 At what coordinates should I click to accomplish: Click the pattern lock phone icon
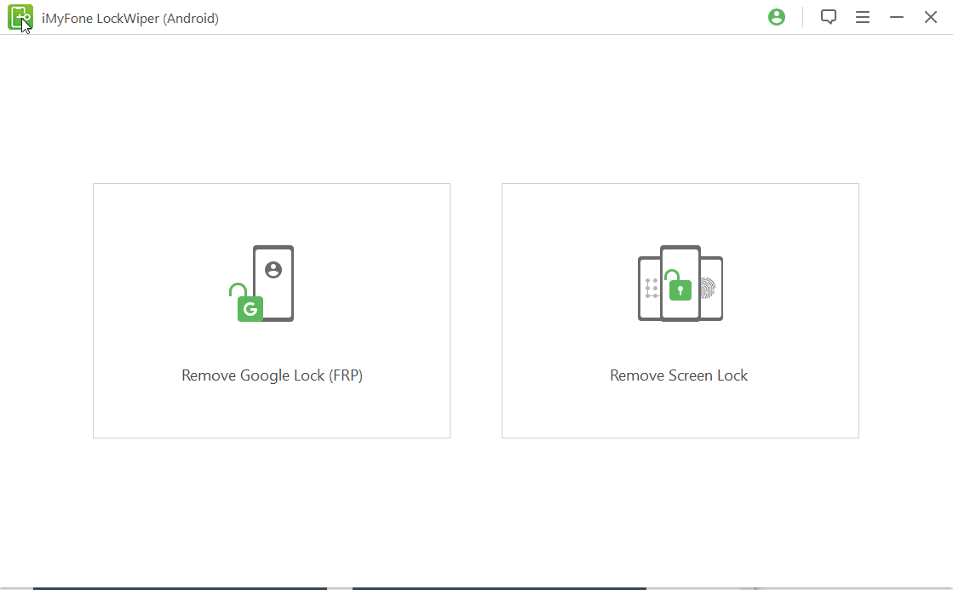click(649, 289)
